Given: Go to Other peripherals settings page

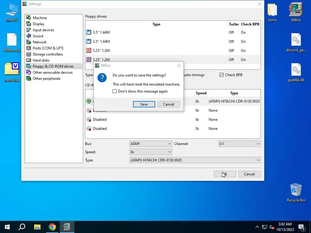Looking at the screenshot, I should point(46,79).
